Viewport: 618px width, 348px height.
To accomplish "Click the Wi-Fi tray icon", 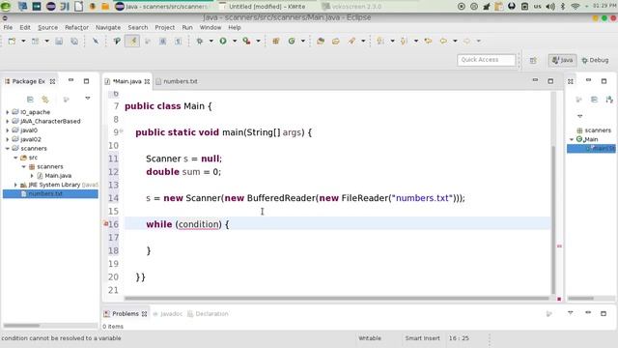I will [x=576, y=7].
